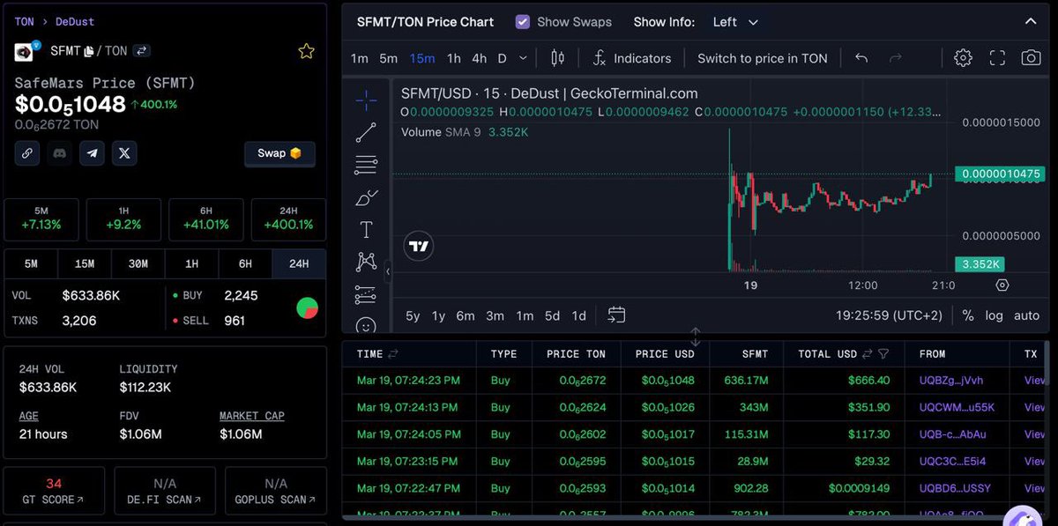Select the patterns drawing tool
This screenshot has width=1058, height=526.
click(366, 262)
